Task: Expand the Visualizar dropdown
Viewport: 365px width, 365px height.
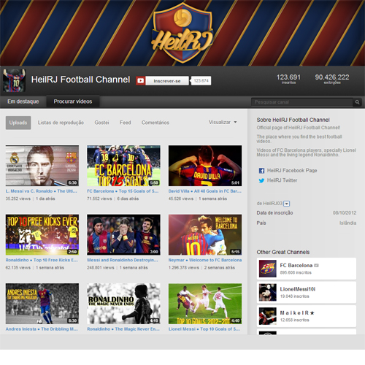Action: tap(223, 122)
